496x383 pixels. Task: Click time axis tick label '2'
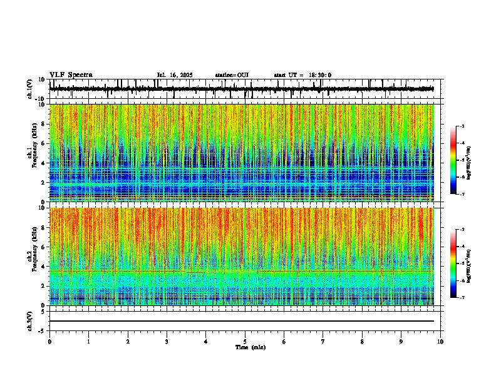[128, 342]
